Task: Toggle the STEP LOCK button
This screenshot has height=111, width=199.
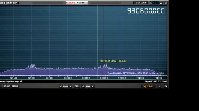Action: (141, 3)
